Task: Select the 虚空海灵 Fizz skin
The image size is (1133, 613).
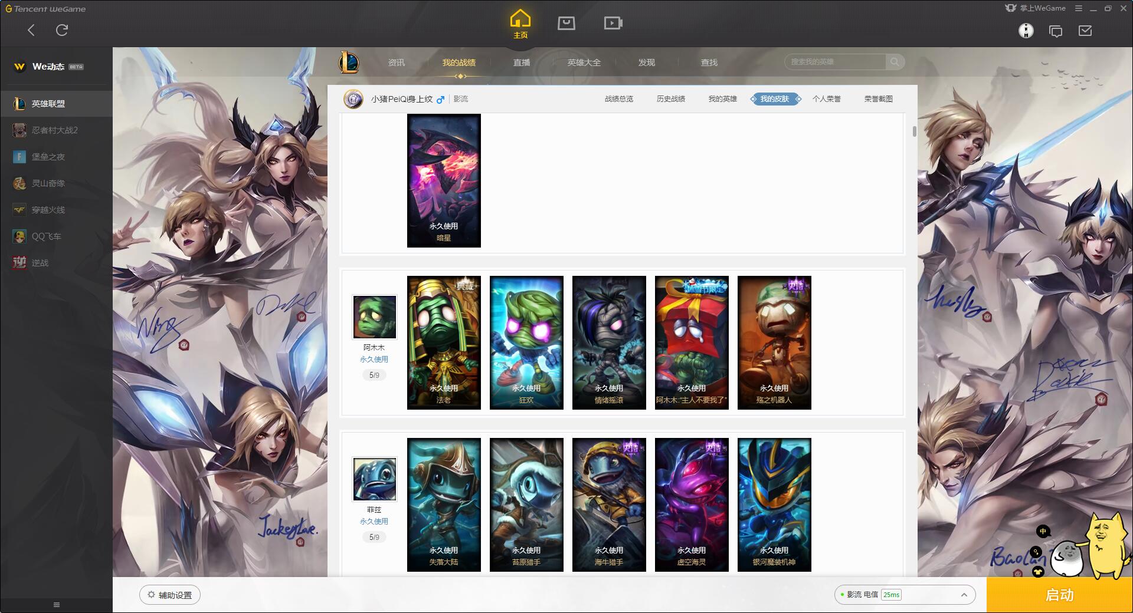Action: tap(692, 505)
